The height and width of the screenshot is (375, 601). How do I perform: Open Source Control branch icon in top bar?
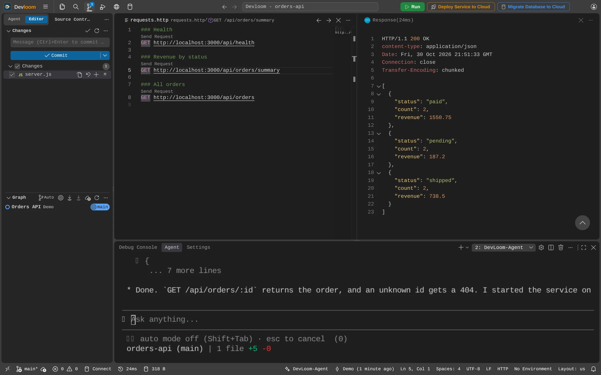click(89, 7)
